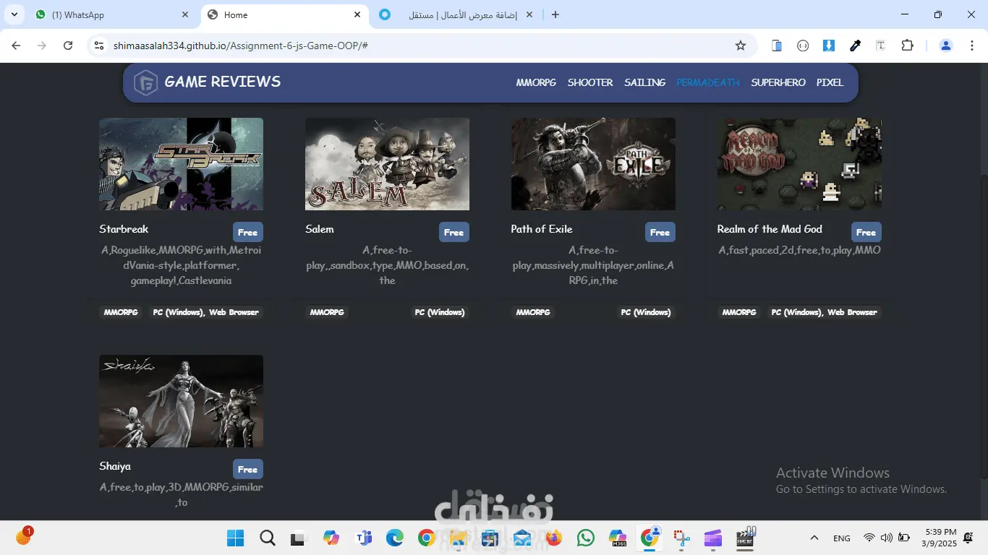Select the PERMADEATH category

click(x=708, y=82)
